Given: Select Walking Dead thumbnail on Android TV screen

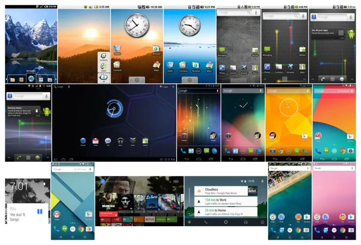Looking at the screenshot, I should click(x=108, y=202).
